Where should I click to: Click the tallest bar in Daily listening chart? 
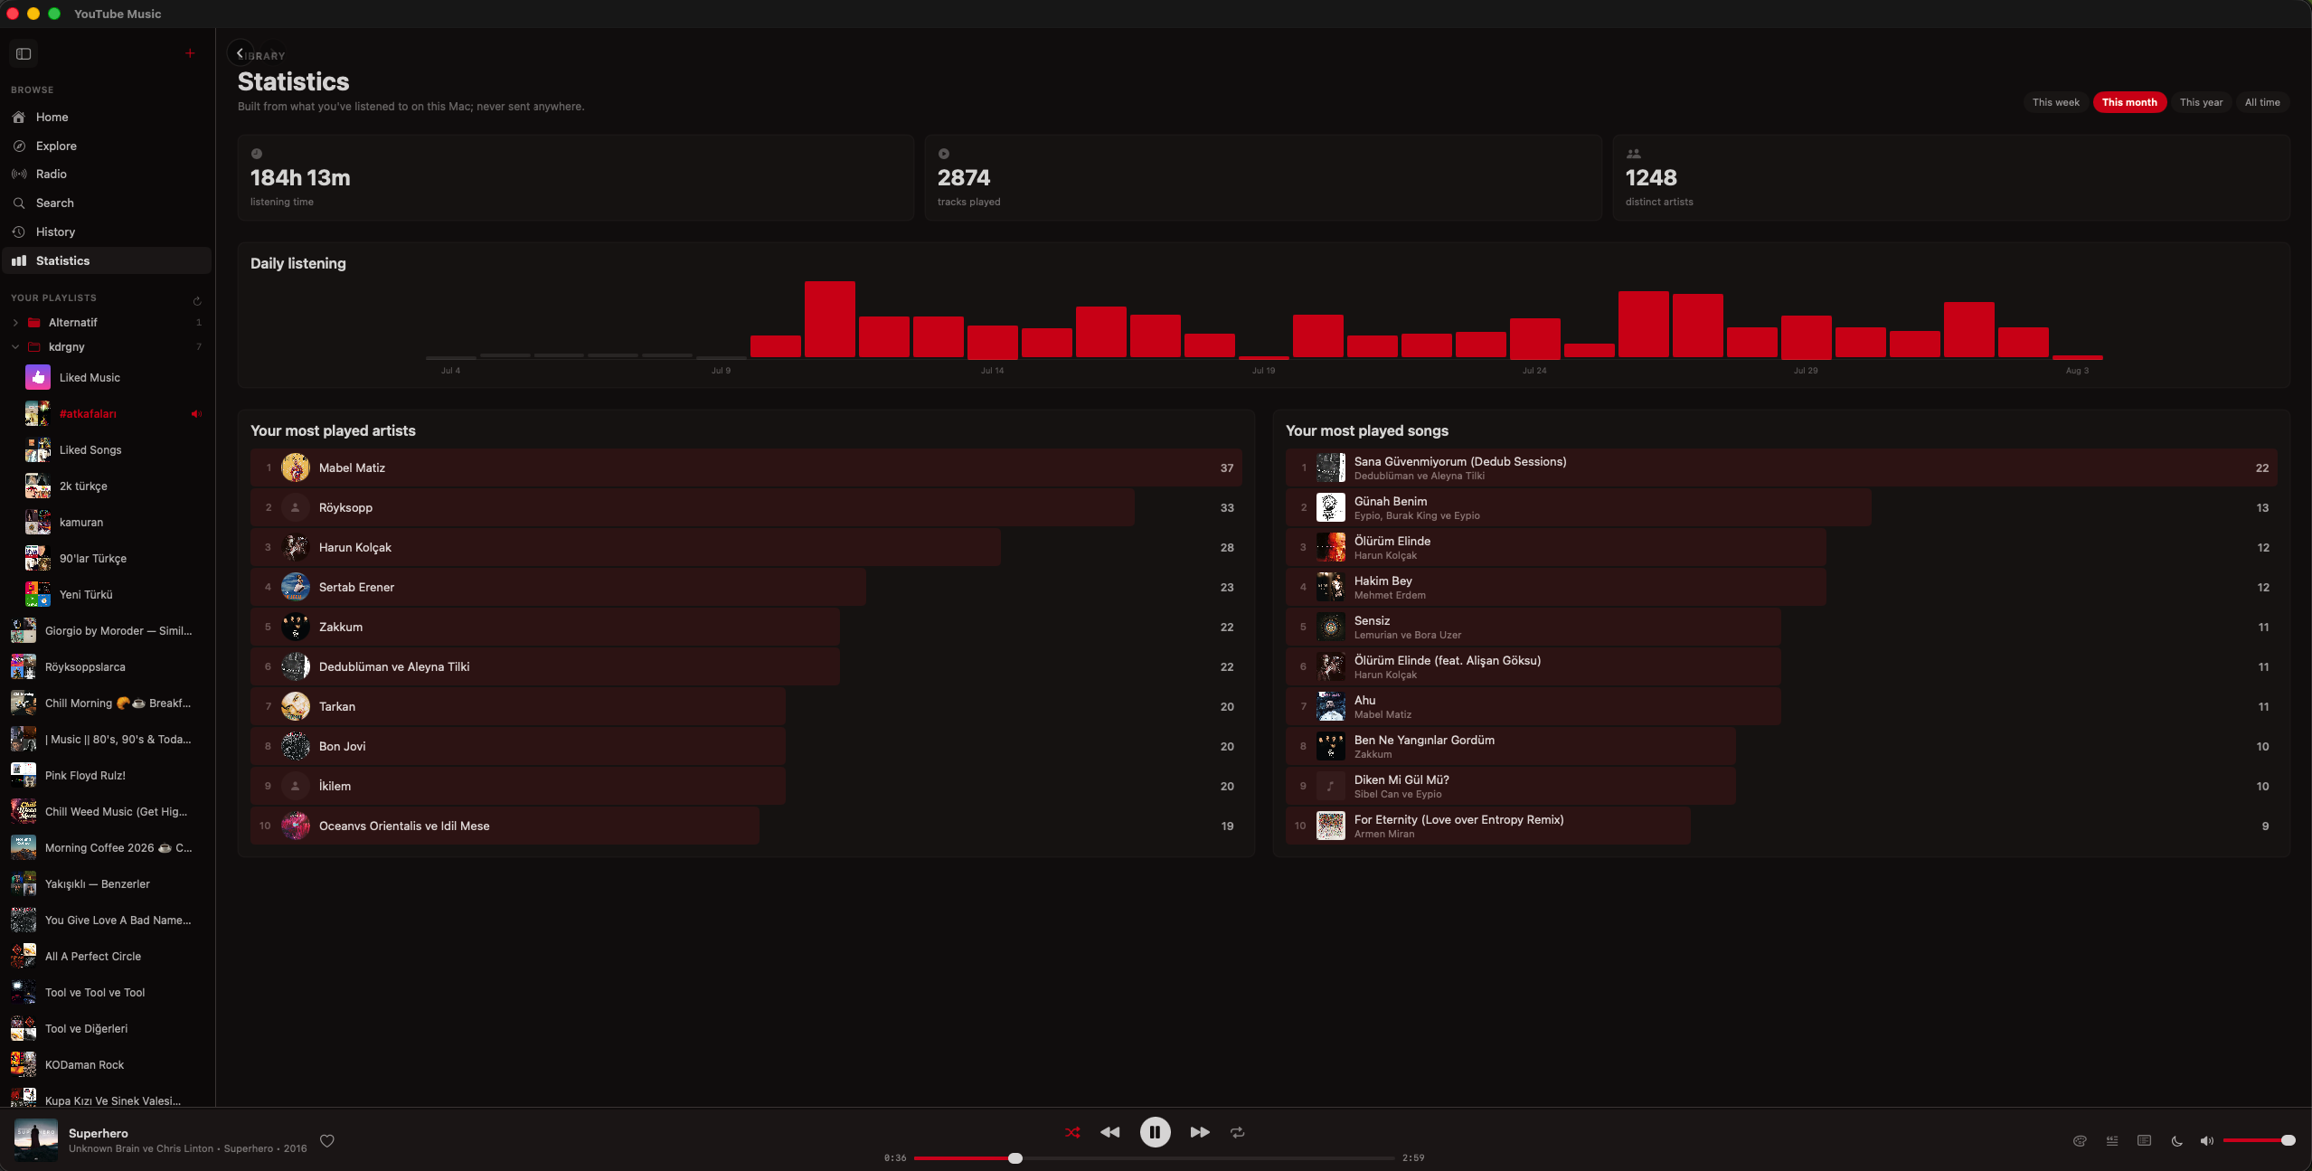click(x=830, y=319)
